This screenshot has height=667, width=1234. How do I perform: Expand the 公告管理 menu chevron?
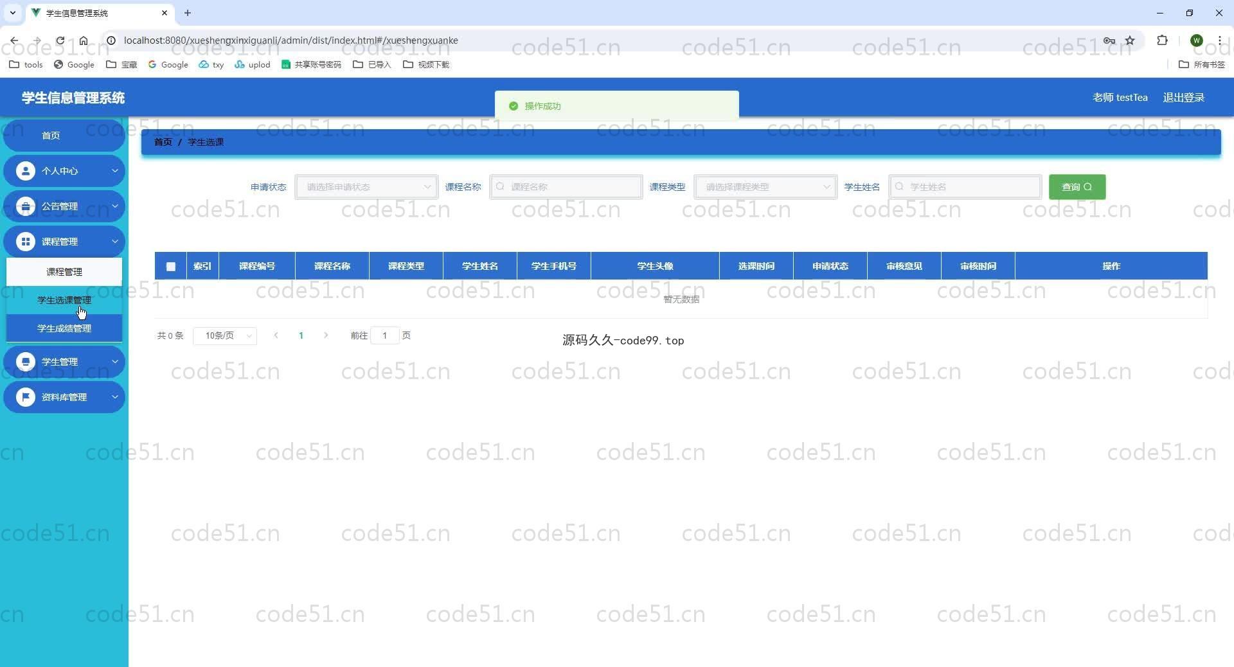click(x=115, y=206)
